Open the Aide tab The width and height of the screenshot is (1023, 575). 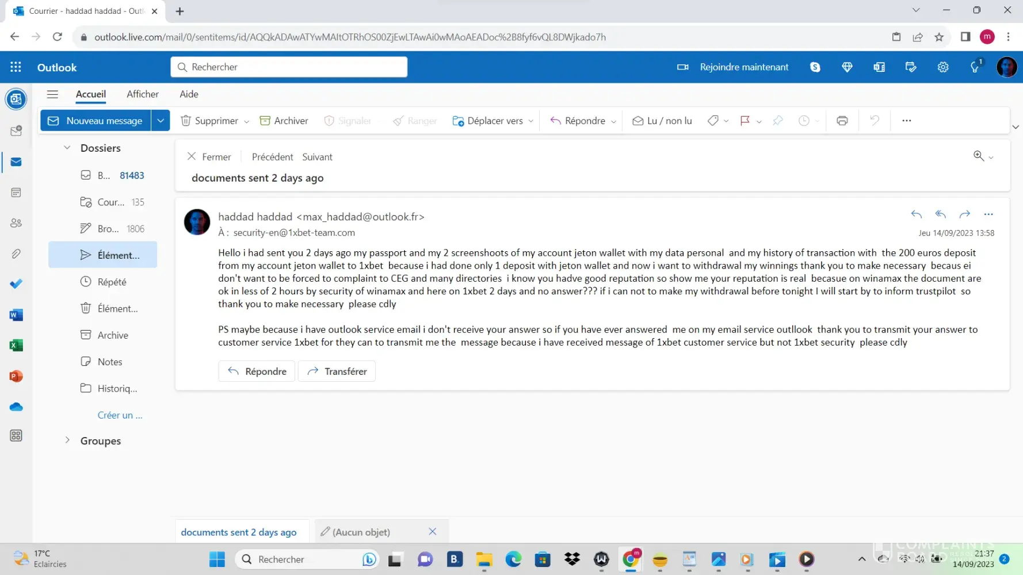(189, 94)
